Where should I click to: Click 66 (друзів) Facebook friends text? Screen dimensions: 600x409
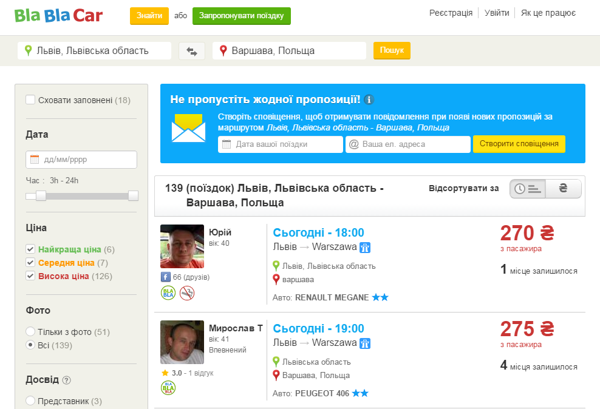191,277
